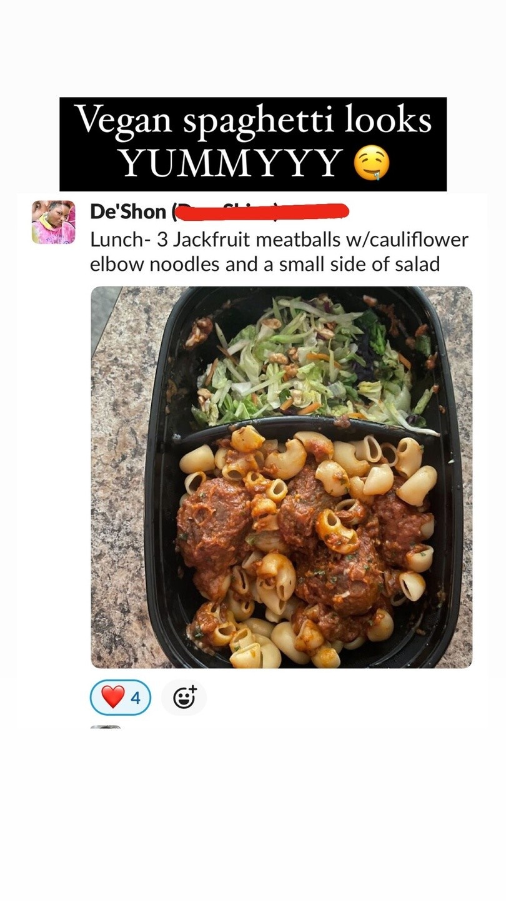Toggle the heart reaction with count 4

pos(121,697)
